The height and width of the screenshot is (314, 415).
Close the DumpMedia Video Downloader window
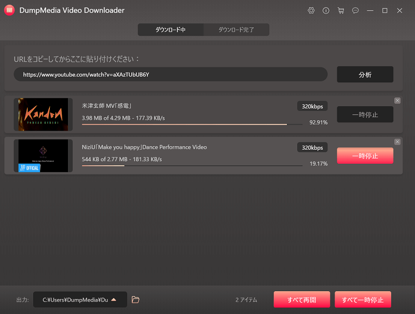pos(399,10)
